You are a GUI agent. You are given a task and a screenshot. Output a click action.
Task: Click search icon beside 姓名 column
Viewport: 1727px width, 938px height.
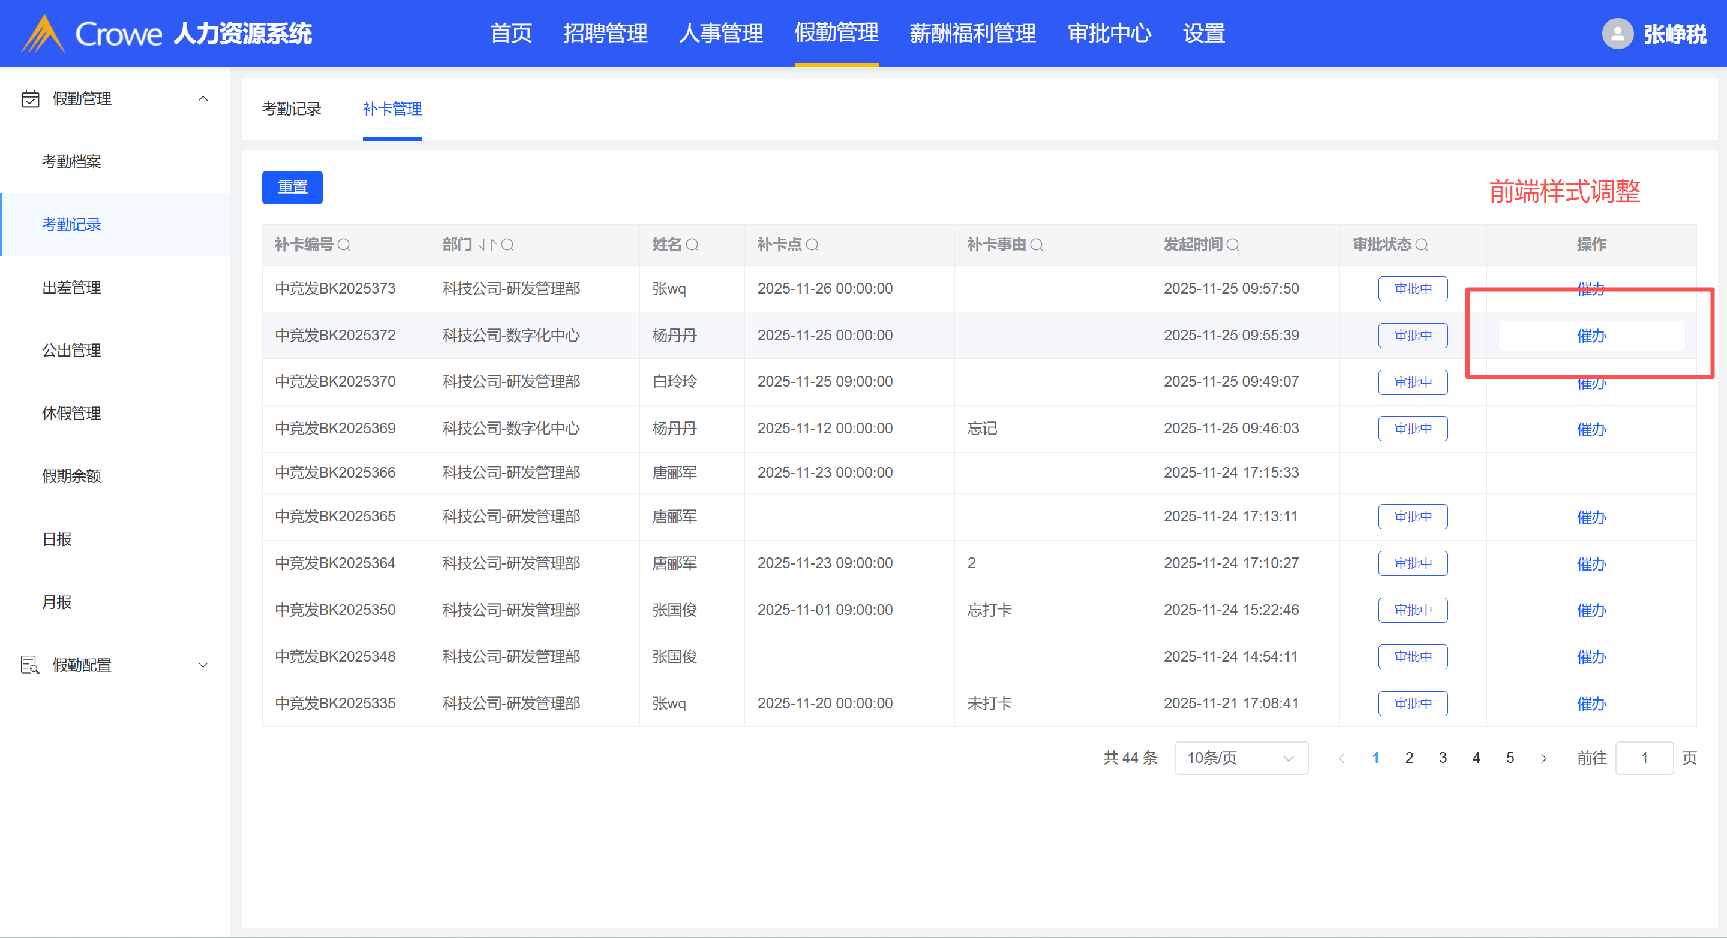693,245
